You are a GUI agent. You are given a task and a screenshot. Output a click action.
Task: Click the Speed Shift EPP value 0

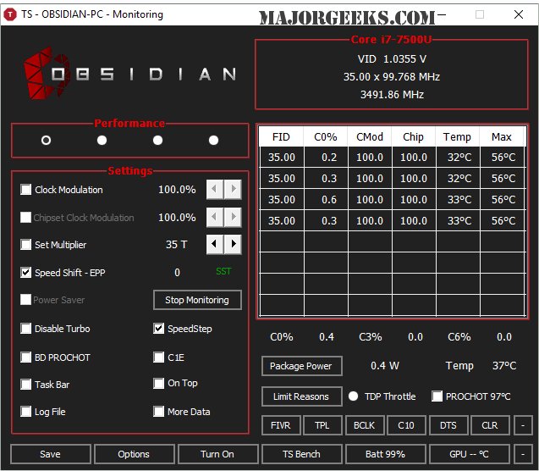177,273
